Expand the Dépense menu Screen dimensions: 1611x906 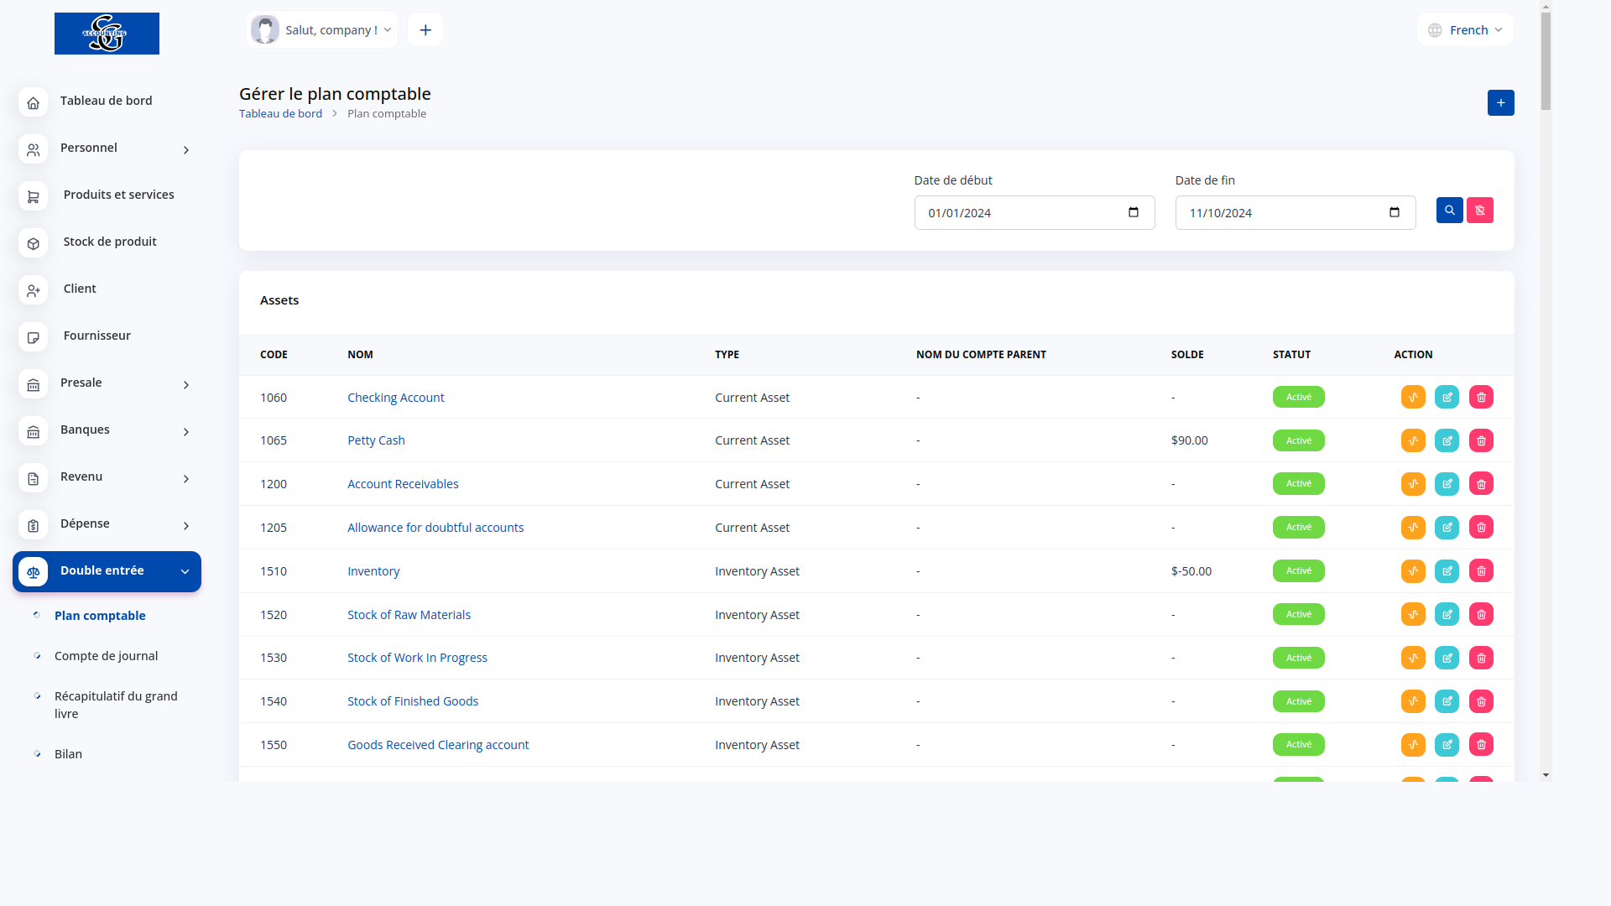click(x=107, y=524)
